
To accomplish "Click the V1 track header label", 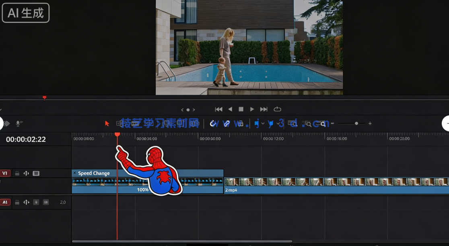I will point(6,173).
